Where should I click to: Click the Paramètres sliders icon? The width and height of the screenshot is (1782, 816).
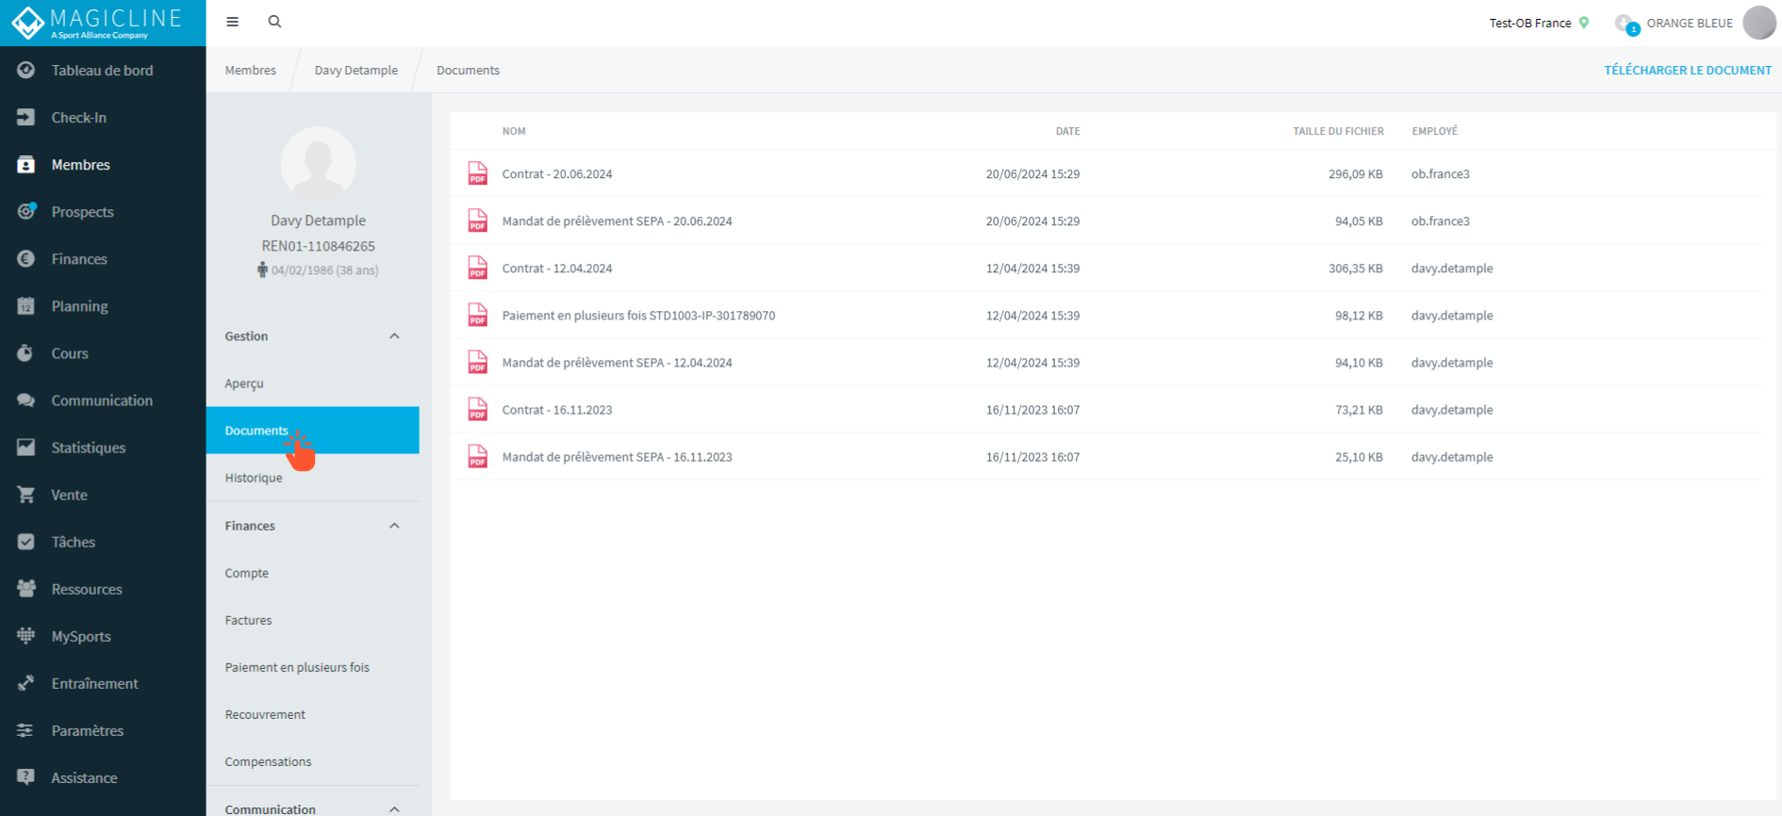(25, 730)
